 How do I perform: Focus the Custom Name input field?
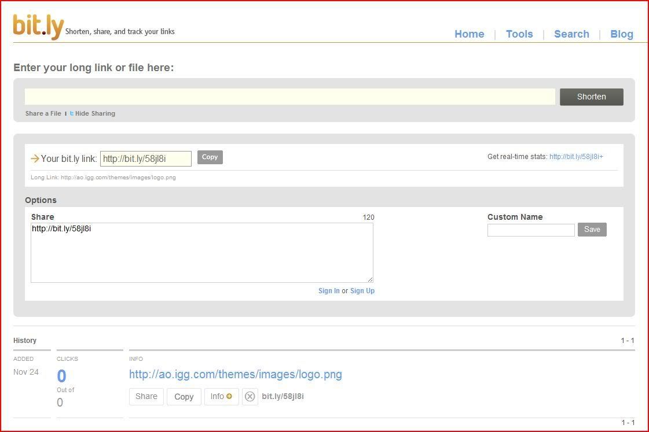[531, 230]
